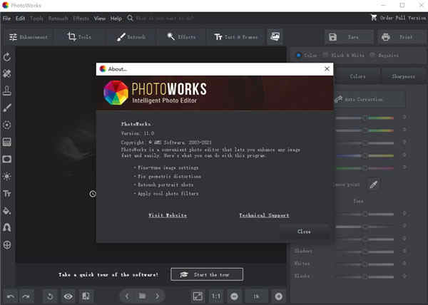This screenshot has width=428, height=305.
Task: Go to the next photo
Action: pos(157,296)
